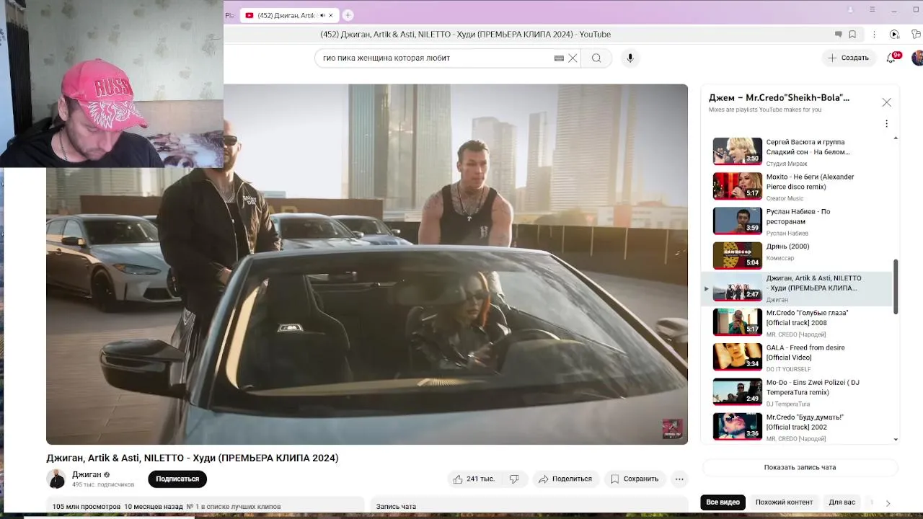Click 'DJ TemperaTura' channel text
The image size is (923, 519).
pyautogui.click(x=787, y=404)
